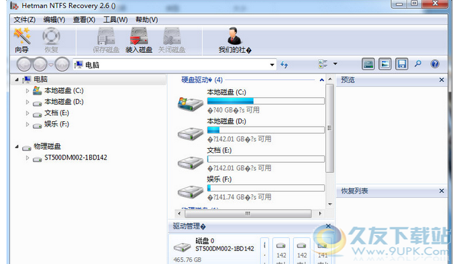This screenshot has height=264, width=455.
Task: Refresh the current location view
Action: pos(284,64)
